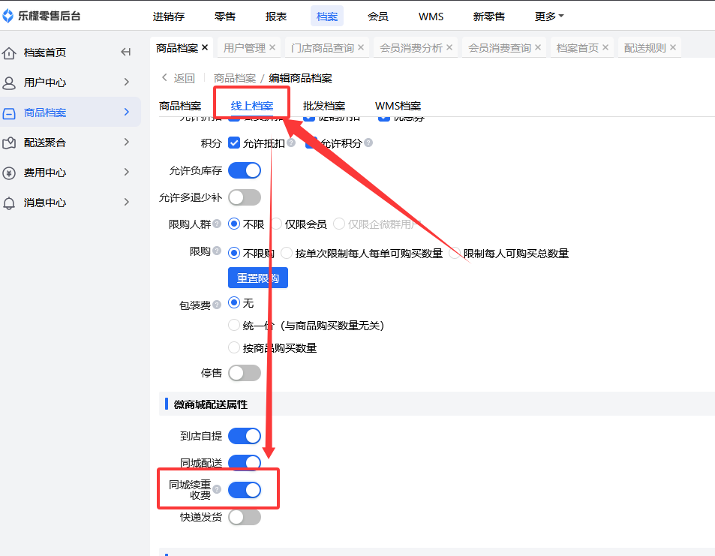Click the 商品档案 breadcrumb link
Image resolution: width=715 pixels, height=556 pixels.
coord(235,78)
